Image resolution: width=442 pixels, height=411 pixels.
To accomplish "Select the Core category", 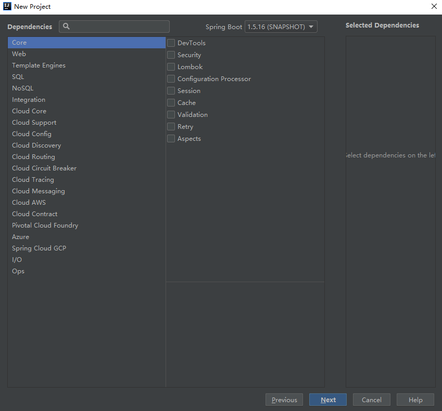I will coord(86,43).
